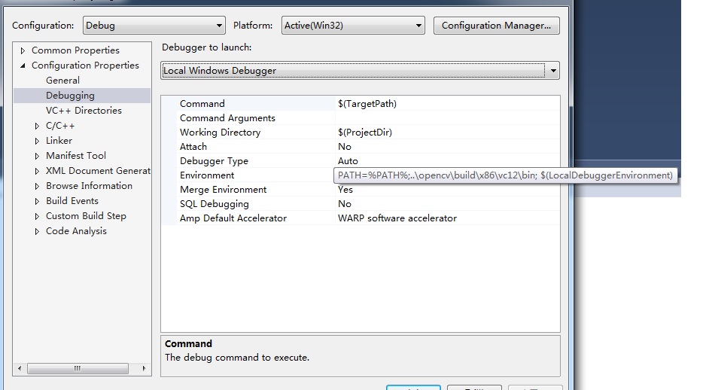Select the General properties page
Screen dimensions: 706x390
coord(62,81)
